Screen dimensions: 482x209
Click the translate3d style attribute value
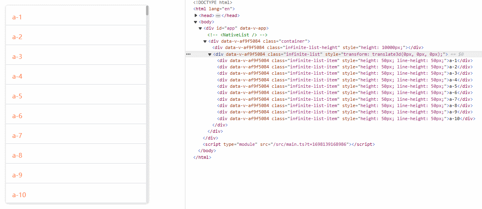(x=393, y=54)
